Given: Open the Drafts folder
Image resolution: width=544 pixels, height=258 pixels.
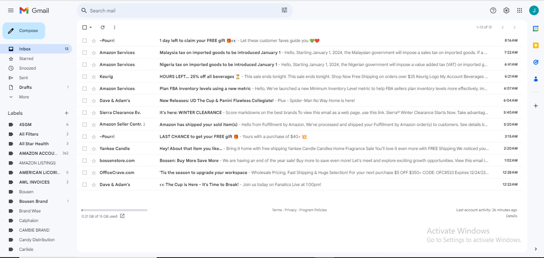Looking at the screenshot, I should click(36, 87).
